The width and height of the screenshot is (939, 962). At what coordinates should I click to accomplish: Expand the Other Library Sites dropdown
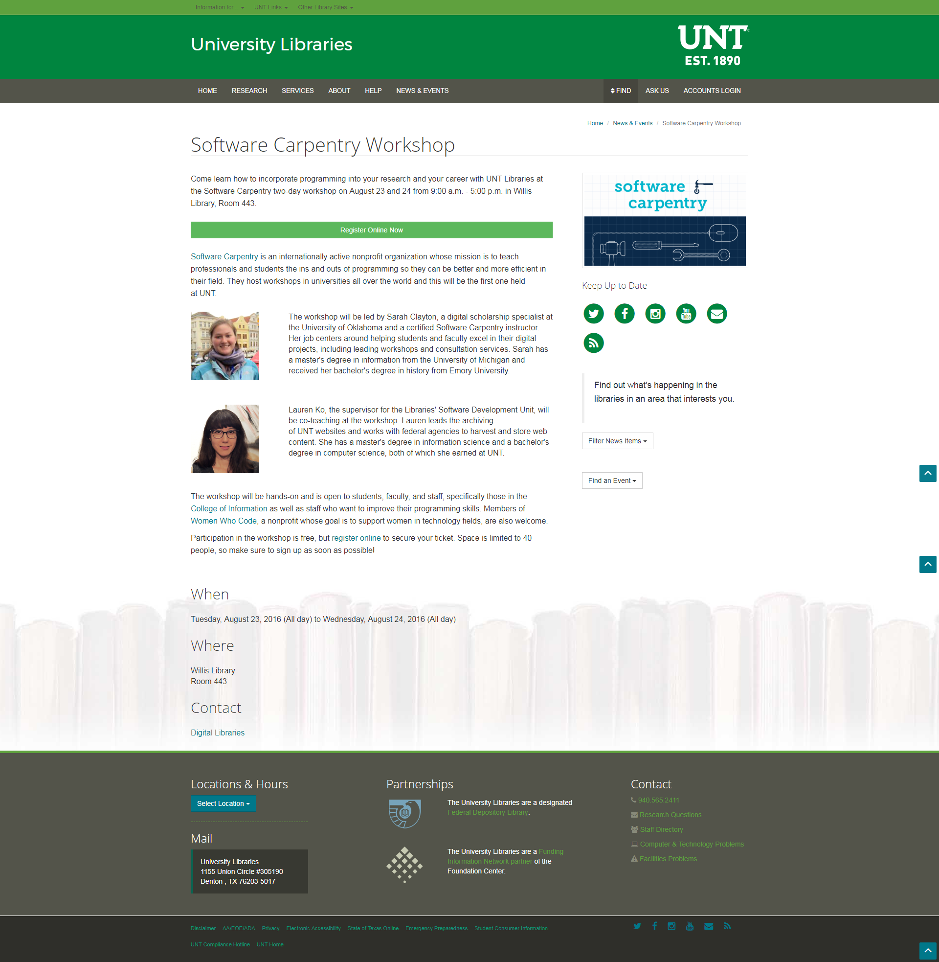(326, 7)
